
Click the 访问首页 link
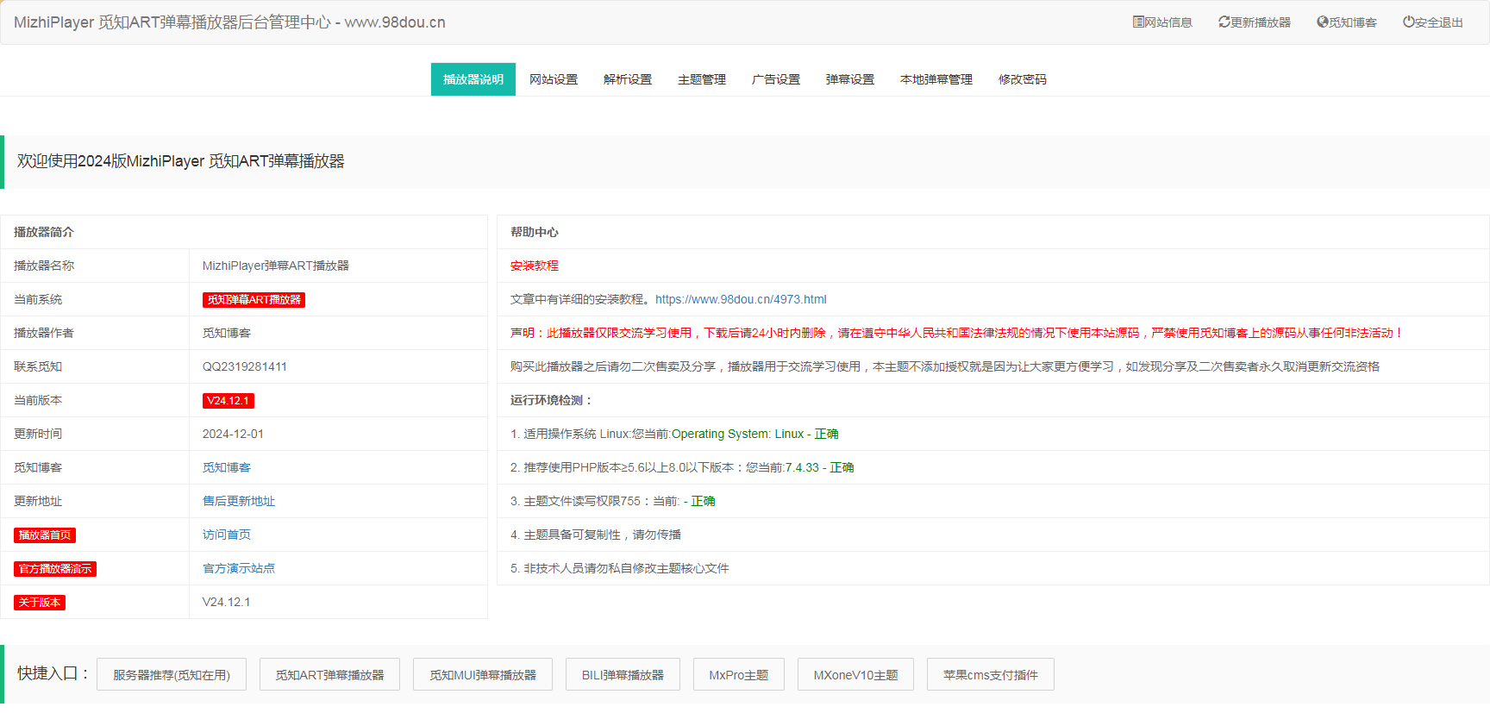(x=227, y=535)
